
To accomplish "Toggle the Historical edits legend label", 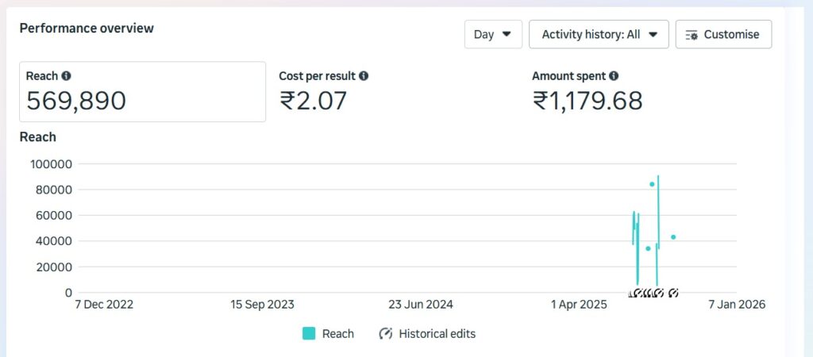I will point(437,334).
